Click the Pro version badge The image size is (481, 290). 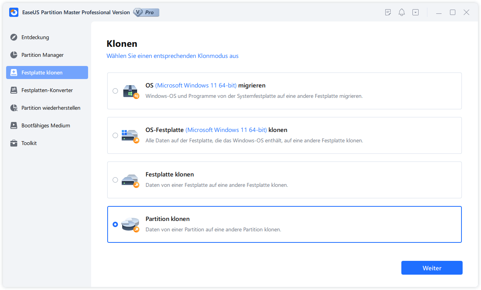(146, 12)
